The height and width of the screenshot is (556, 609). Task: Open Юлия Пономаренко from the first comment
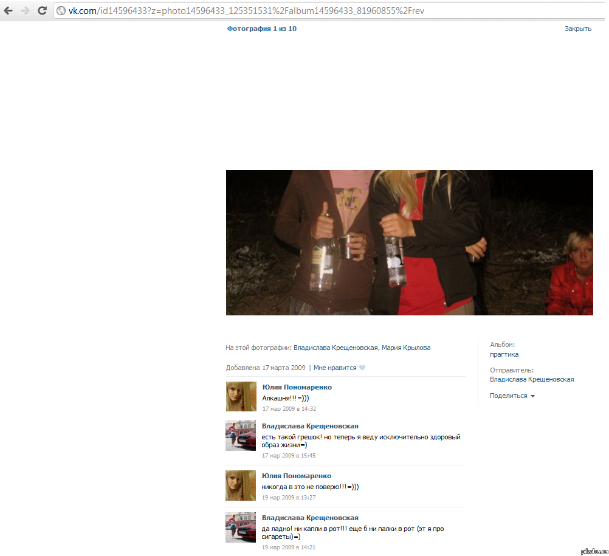297,387
